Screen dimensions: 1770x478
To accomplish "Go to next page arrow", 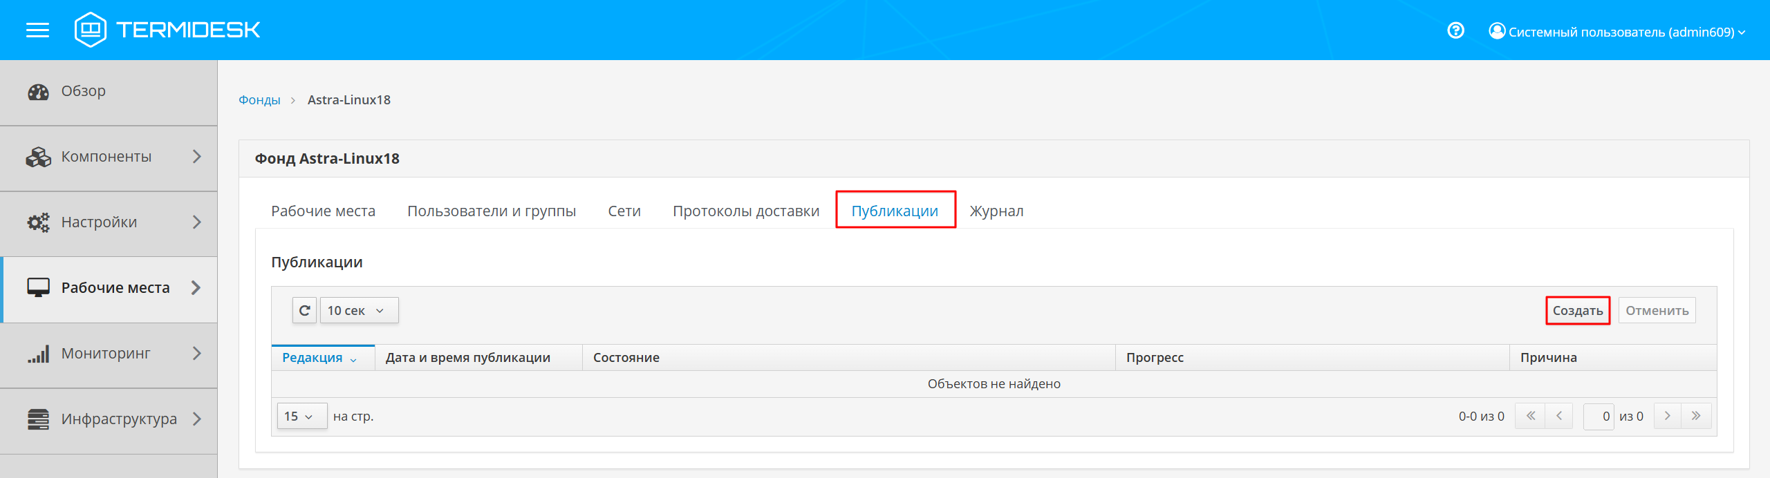I will (1667, 417).
